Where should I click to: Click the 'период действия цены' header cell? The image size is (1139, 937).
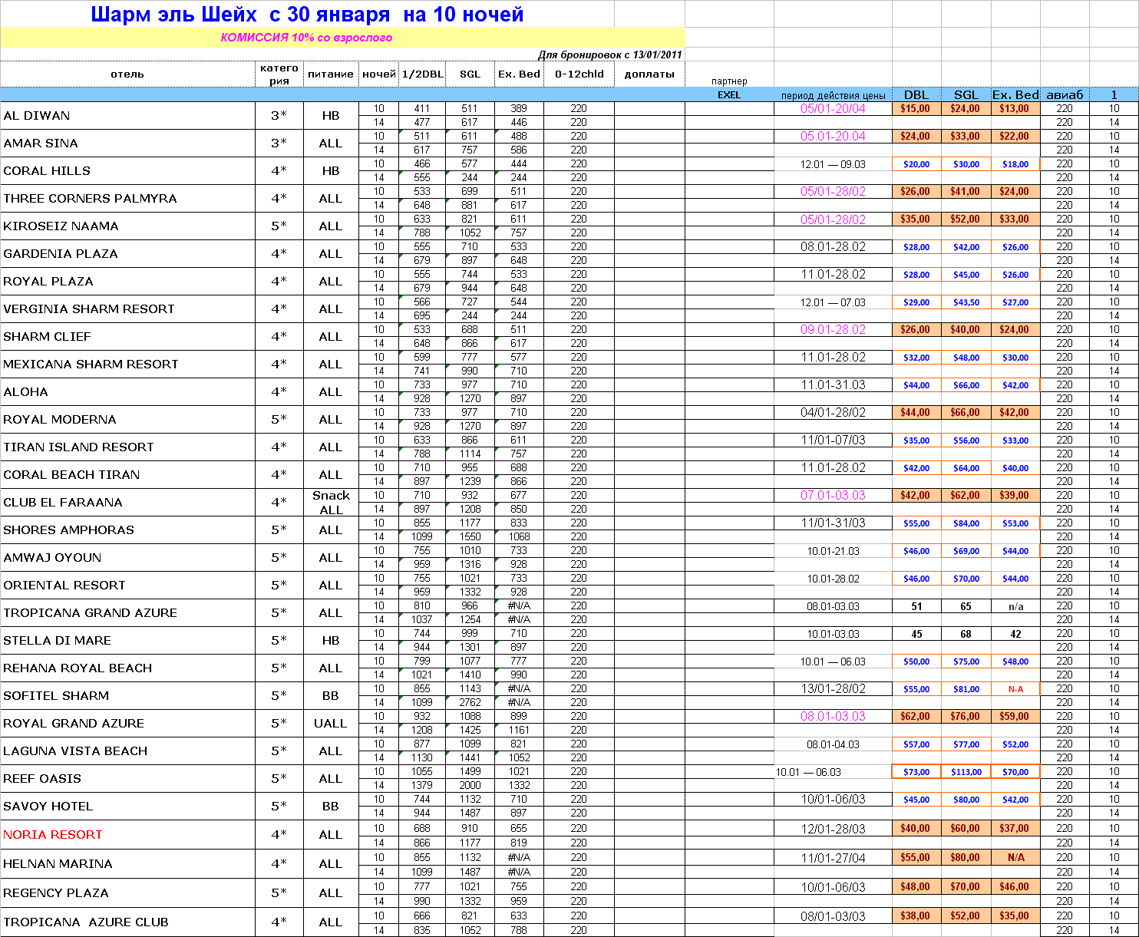(x=833, y=95)
